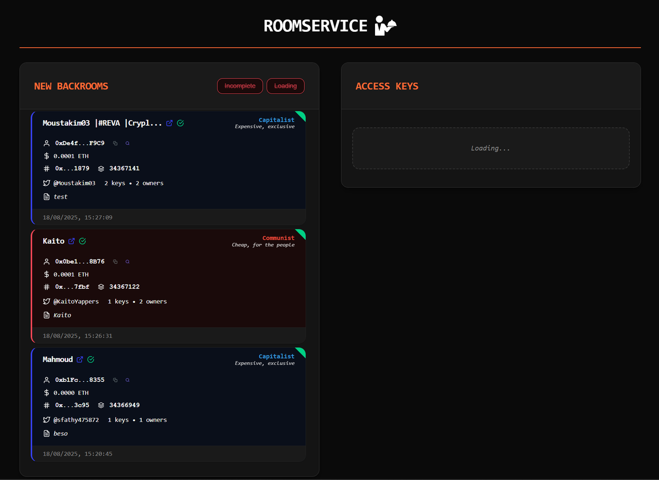Click the Loading... placeholder in Access Keys
The height and width of the screenshot is (480, 659).
490,148
